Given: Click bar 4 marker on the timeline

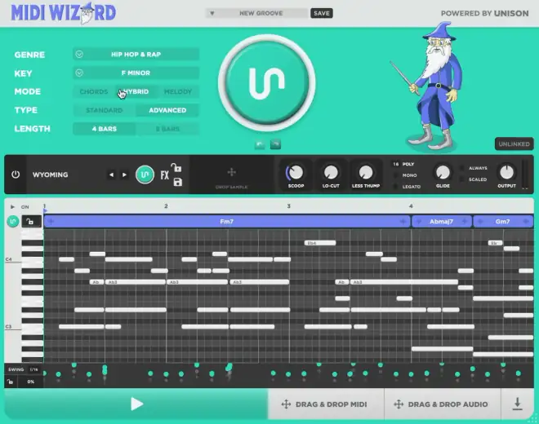Looking at the screenshot, I should point(411,206).
